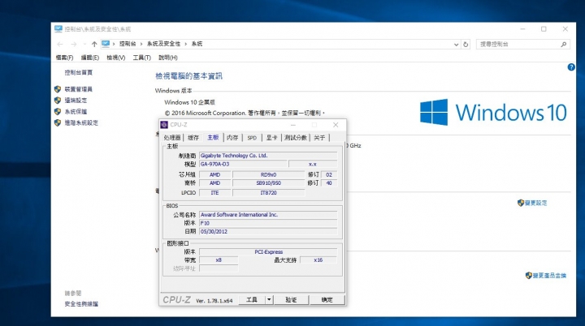Click the 變更產品金鑰 link
This screenshot has width=585, height=326.
coord(549,276)
